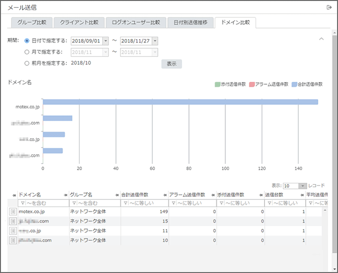Sort by 送信台数 column header
338x273 pixels.
pos(274,195)
